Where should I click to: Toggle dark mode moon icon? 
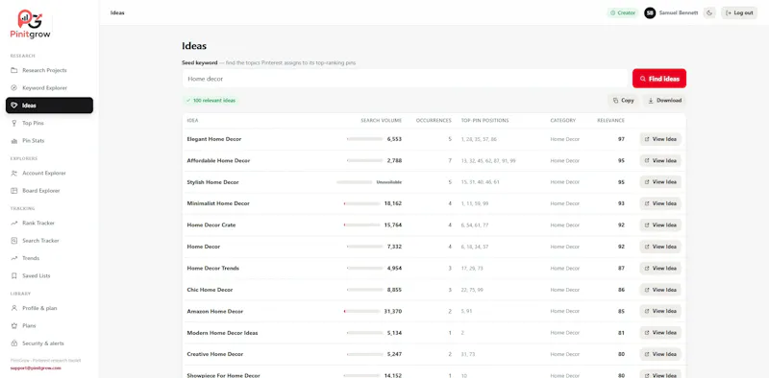(x=709, y=12)
